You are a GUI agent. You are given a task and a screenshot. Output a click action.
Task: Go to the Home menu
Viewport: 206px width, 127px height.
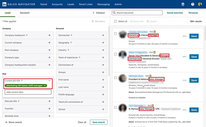(x=44, y=4)
